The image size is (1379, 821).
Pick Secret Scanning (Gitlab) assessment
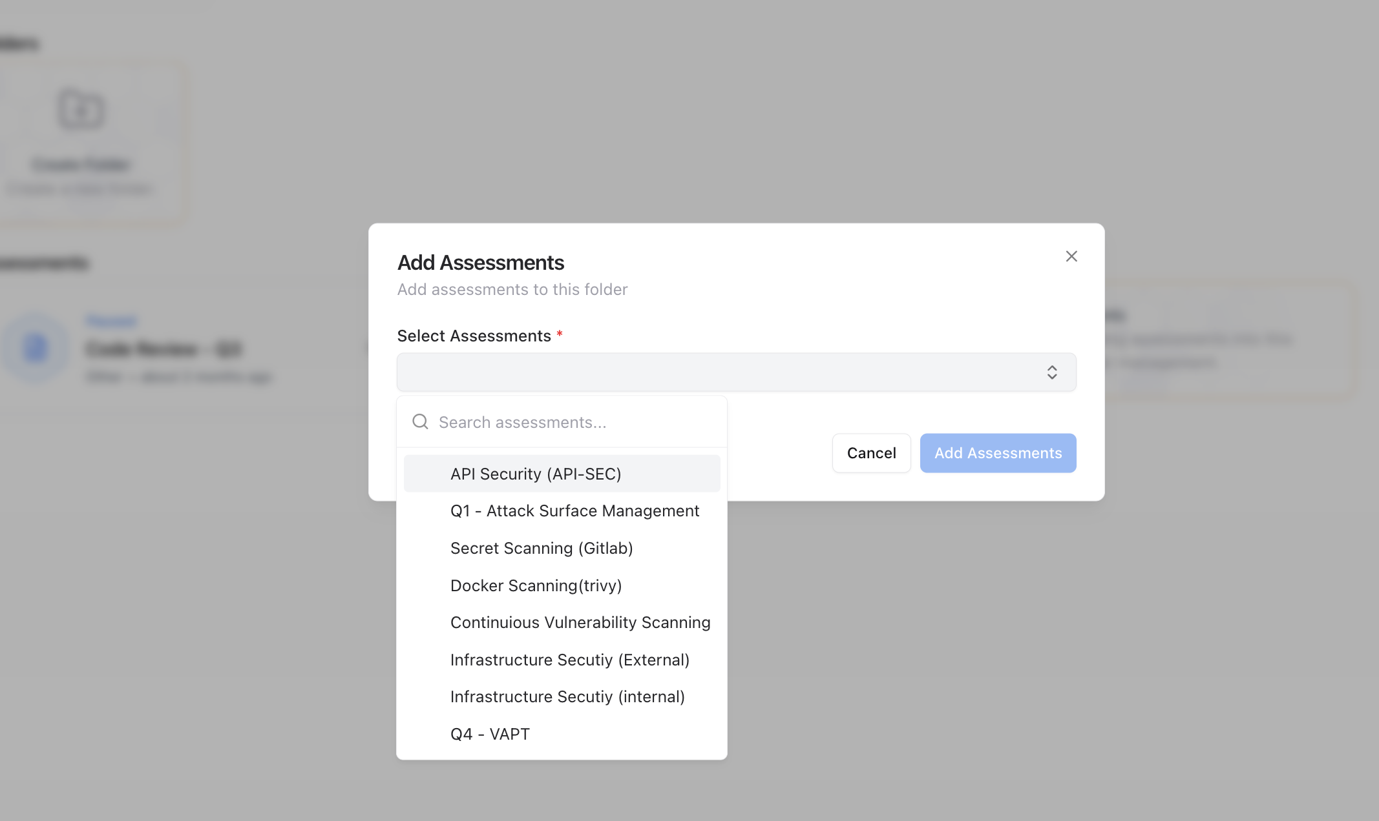[542, 548]
